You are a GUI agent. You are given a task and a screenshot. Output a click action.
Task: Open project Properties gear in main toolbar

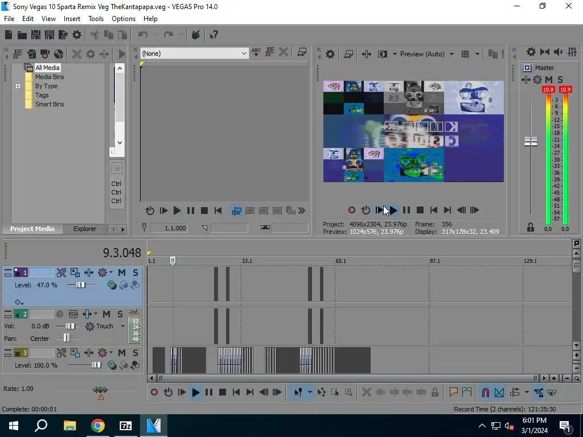click(x=77, y=35)
